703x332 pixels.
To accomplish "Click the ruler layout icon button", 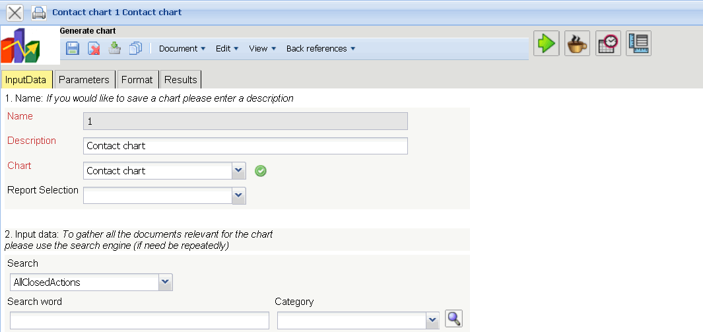I will [638, 44].
